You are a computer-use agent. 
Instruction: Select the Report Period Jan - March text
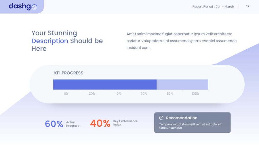(213, 7)
